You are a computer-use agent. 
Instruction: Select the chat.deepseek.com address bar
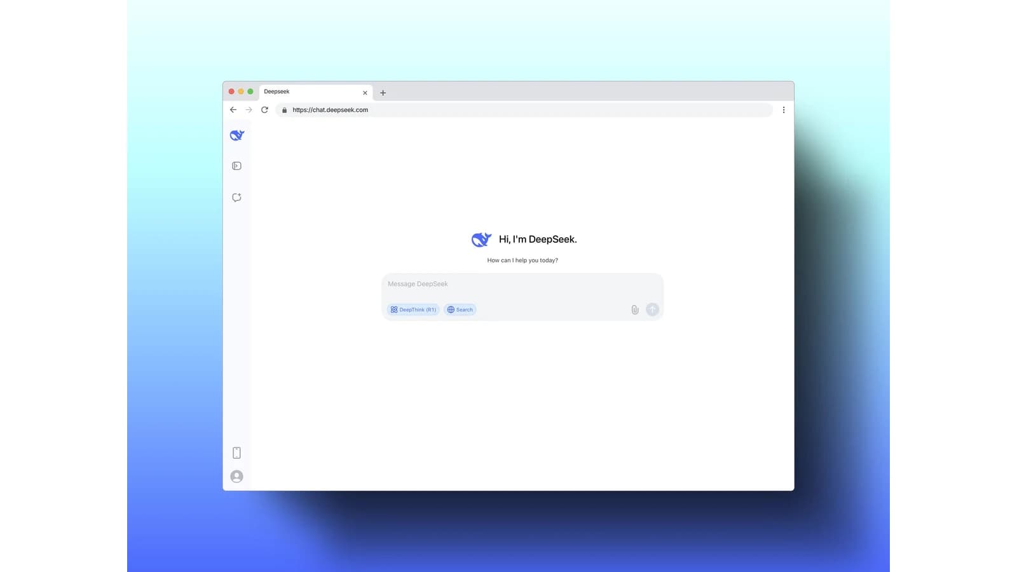[x=524, y=110]
